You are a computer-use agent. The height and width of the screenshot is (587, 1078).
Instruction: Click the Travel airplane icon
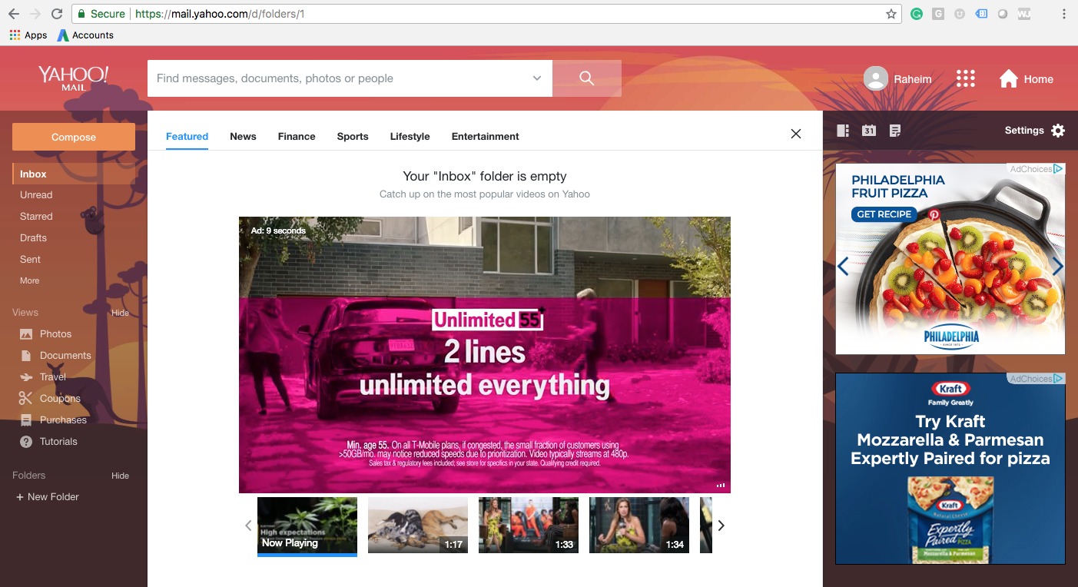click(26, 377)
